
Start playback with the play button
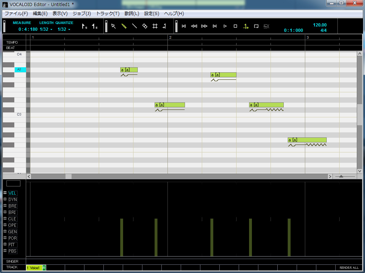[225, 26]
